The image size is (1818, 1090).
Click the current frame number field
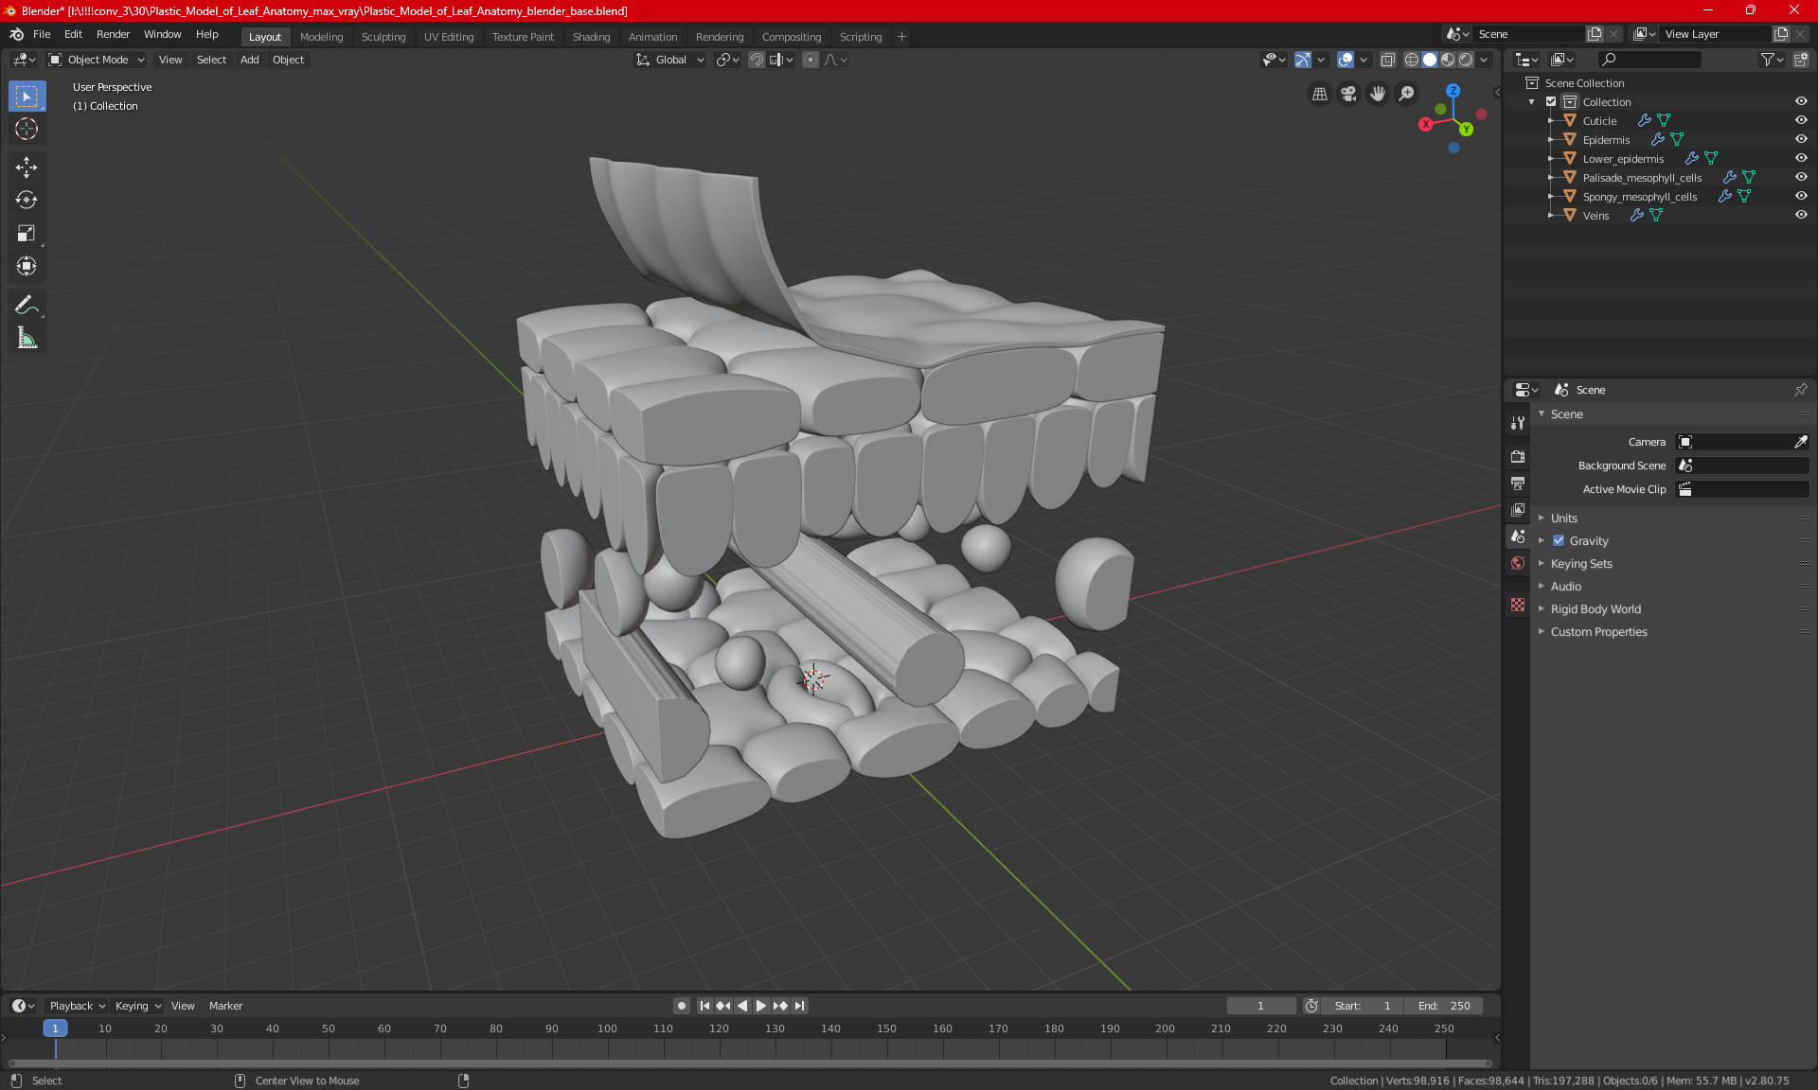coord(1260,1006)
